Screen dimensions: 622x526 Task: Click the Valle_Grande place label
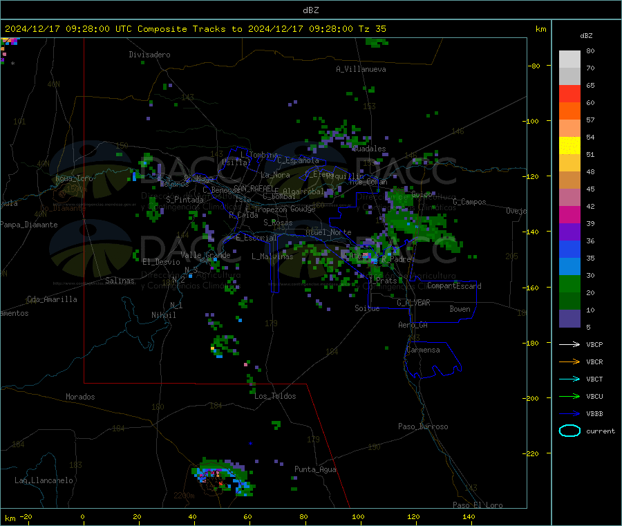click(x=205, y=255)
